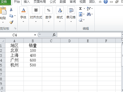The image size is (123, 92).
Task: Select column E header
Action: [88, 41]
